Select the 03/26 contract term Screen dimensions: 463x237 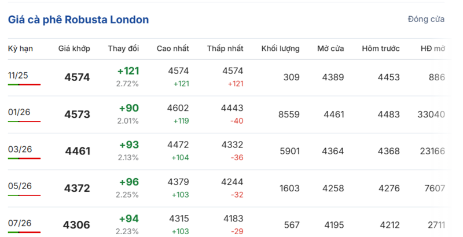coord(20,149)
